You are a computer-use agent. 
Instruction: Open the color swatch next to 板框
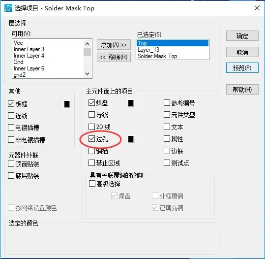[x=67, y=104]
